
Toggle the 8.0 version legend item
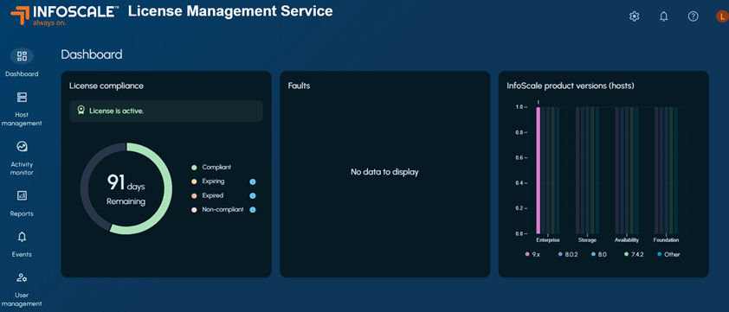599,254
